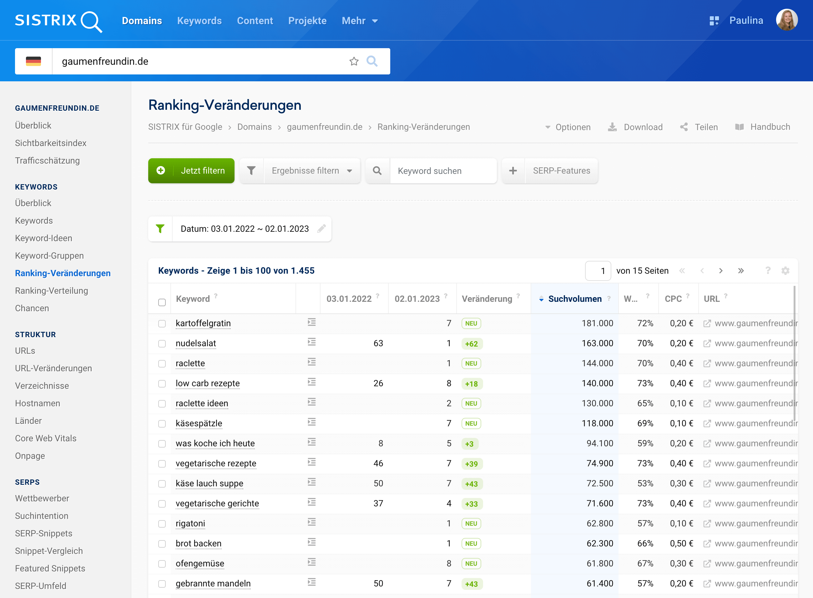Select the German flag country selector
813x598 pixels.
(x=34, y=61)
